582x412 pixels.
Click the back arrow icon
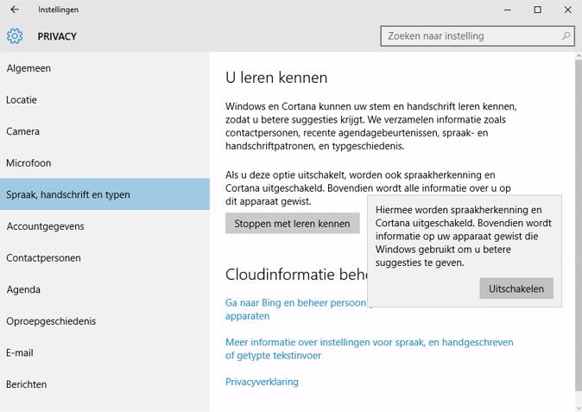tap(14, 10)
